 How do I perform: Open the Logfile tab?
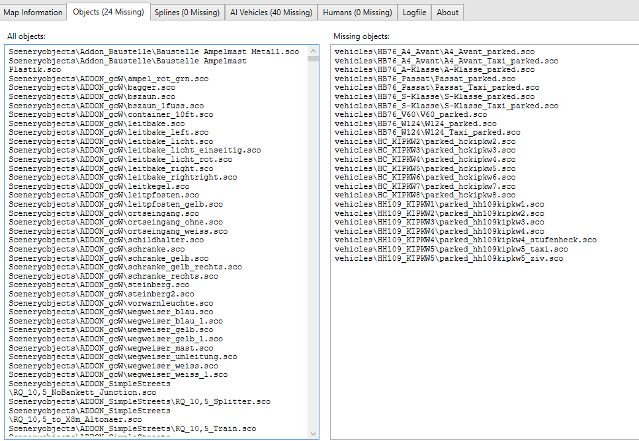(416, 12)
